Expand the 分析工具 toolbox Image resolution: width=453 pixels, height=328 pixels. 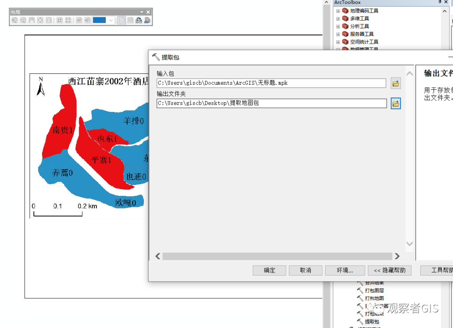pyautogui.click(x=338, y=26)
